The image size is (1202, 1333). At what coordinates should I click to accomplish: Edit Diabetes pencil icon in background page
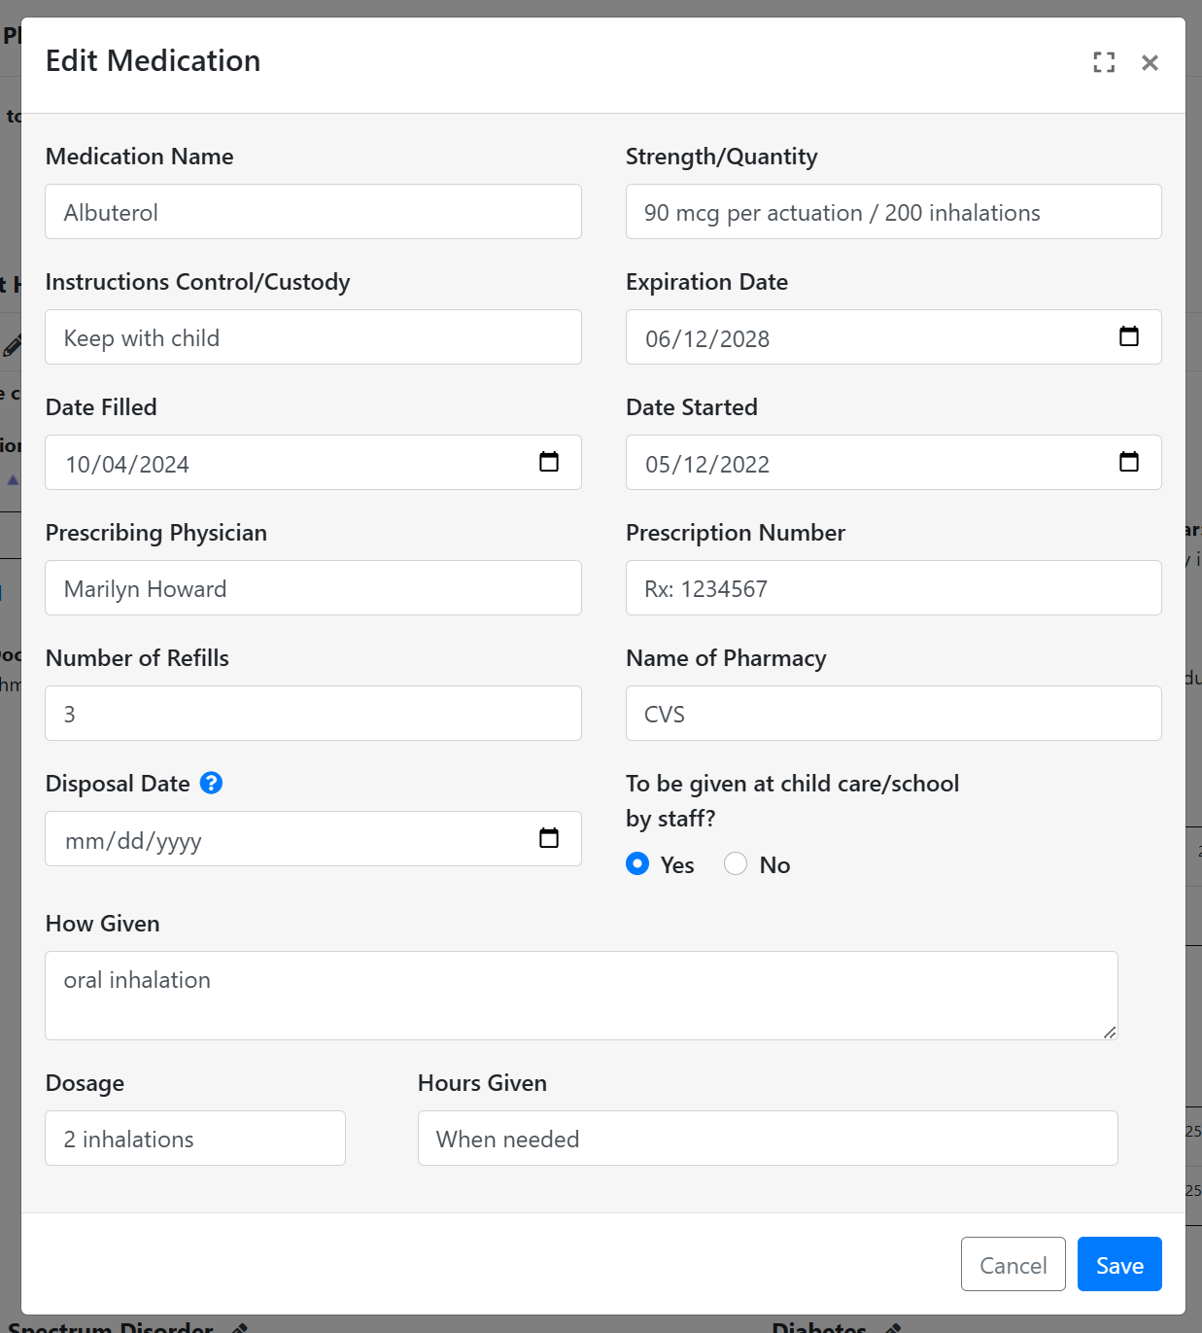click(893, 1327)
